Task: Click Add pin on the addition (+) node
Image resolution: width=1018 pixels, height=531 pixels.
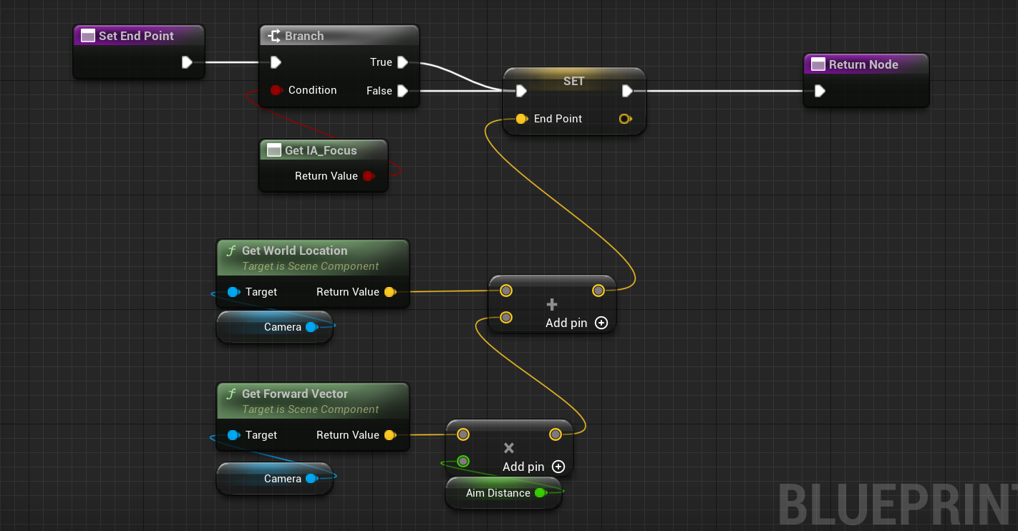Action: coord(576,323)
